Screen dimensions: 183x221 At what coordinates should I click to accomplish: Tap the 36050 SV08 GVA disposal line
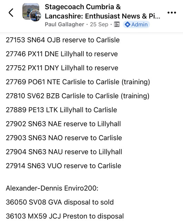[x=60, y=202]
